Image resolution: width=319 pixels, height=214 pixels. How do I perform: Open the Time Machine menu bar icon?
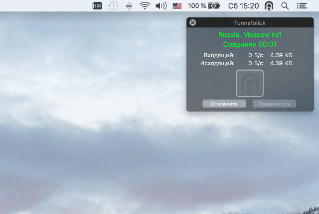[113, 5]
